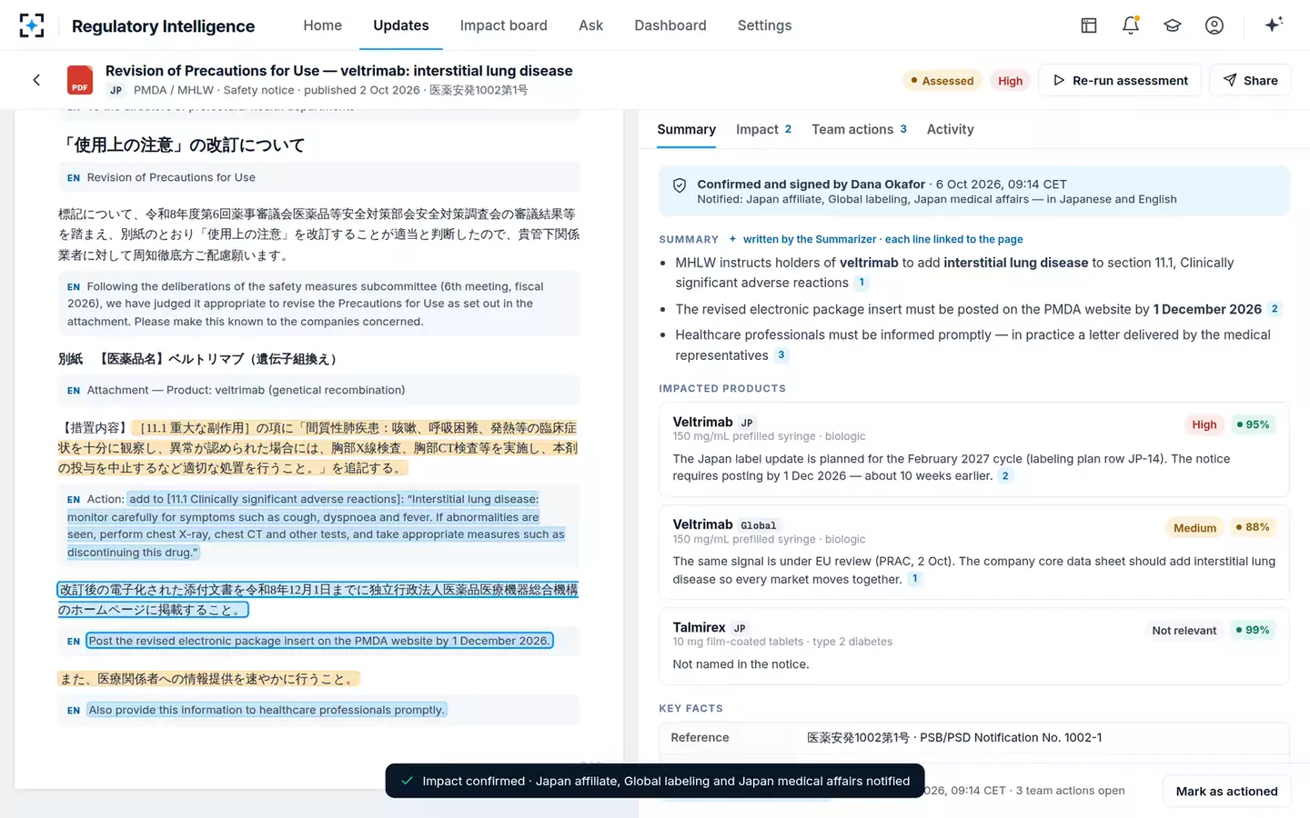Click the 88% confidence pill on Veltrimab Global
This screenshot has width=1310, height=818.
click(x=1253, y=527)
